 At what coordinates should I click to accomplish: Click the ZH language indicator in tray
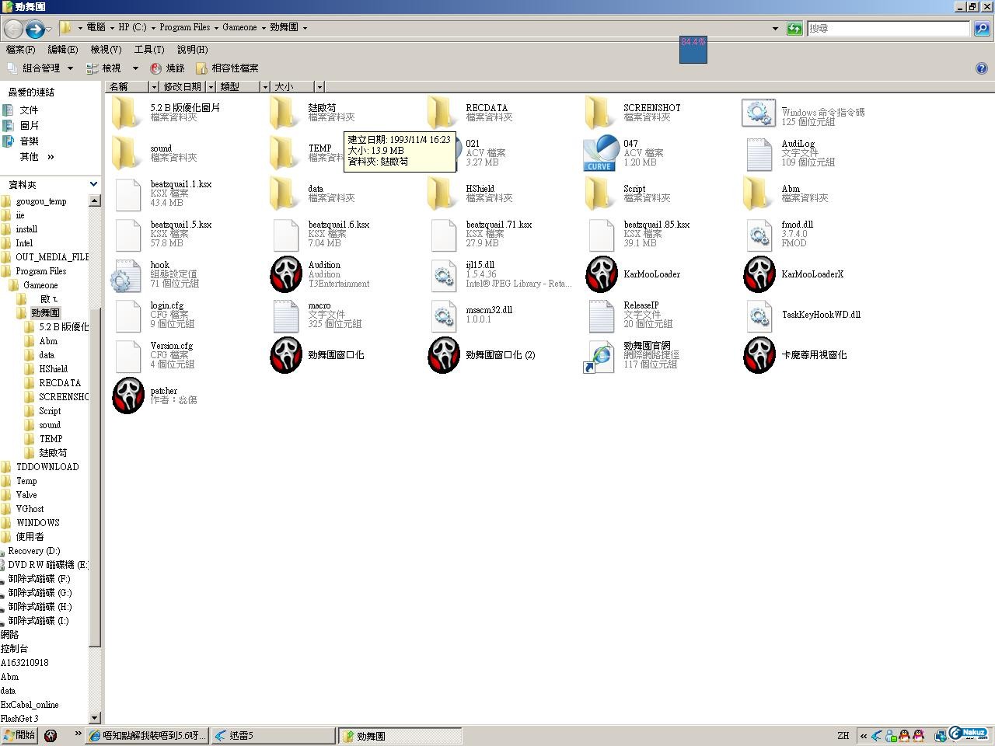coord(843,735)
